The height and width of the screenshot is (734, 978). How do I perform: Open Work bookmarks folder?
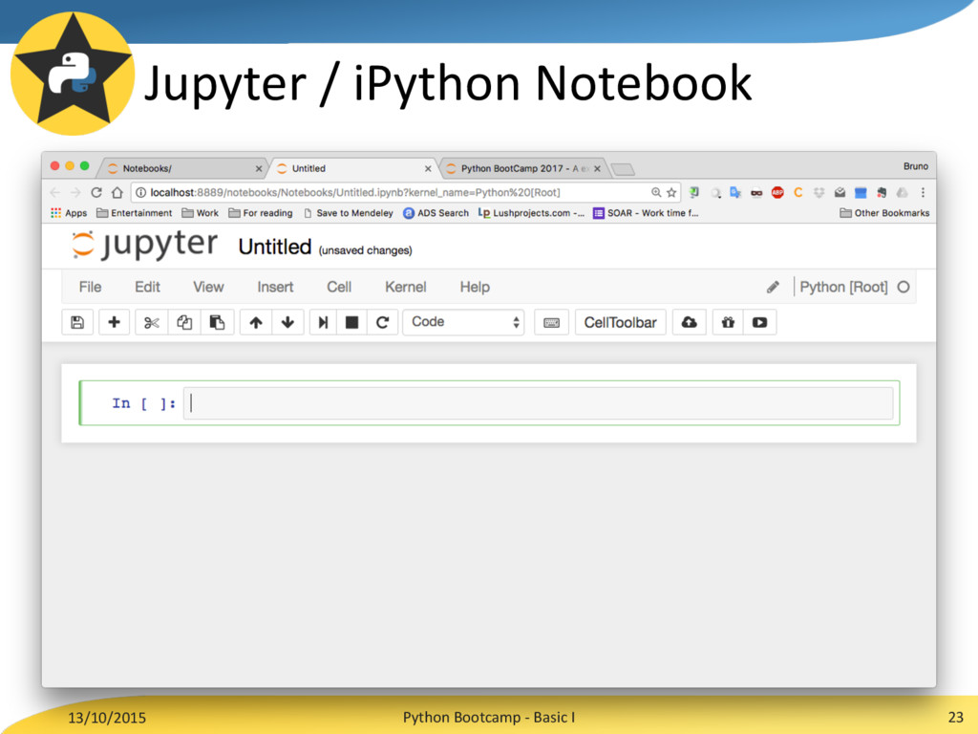coord(201,213)
